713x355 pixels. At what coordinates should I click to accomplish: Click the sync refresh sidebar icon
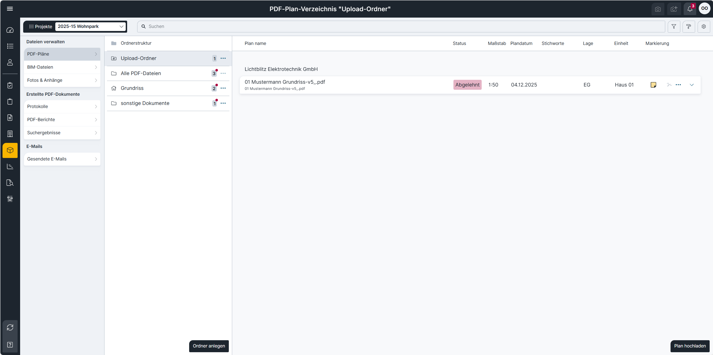(x=10, y=327)
